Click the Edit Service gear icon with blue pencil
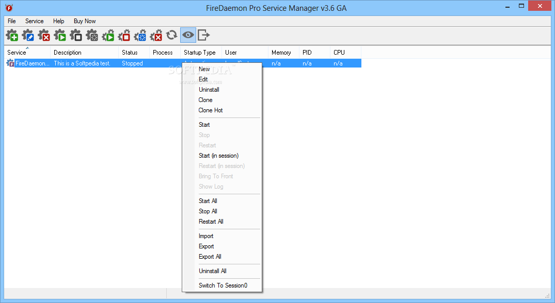555x303 pixels. click(28, 35)
